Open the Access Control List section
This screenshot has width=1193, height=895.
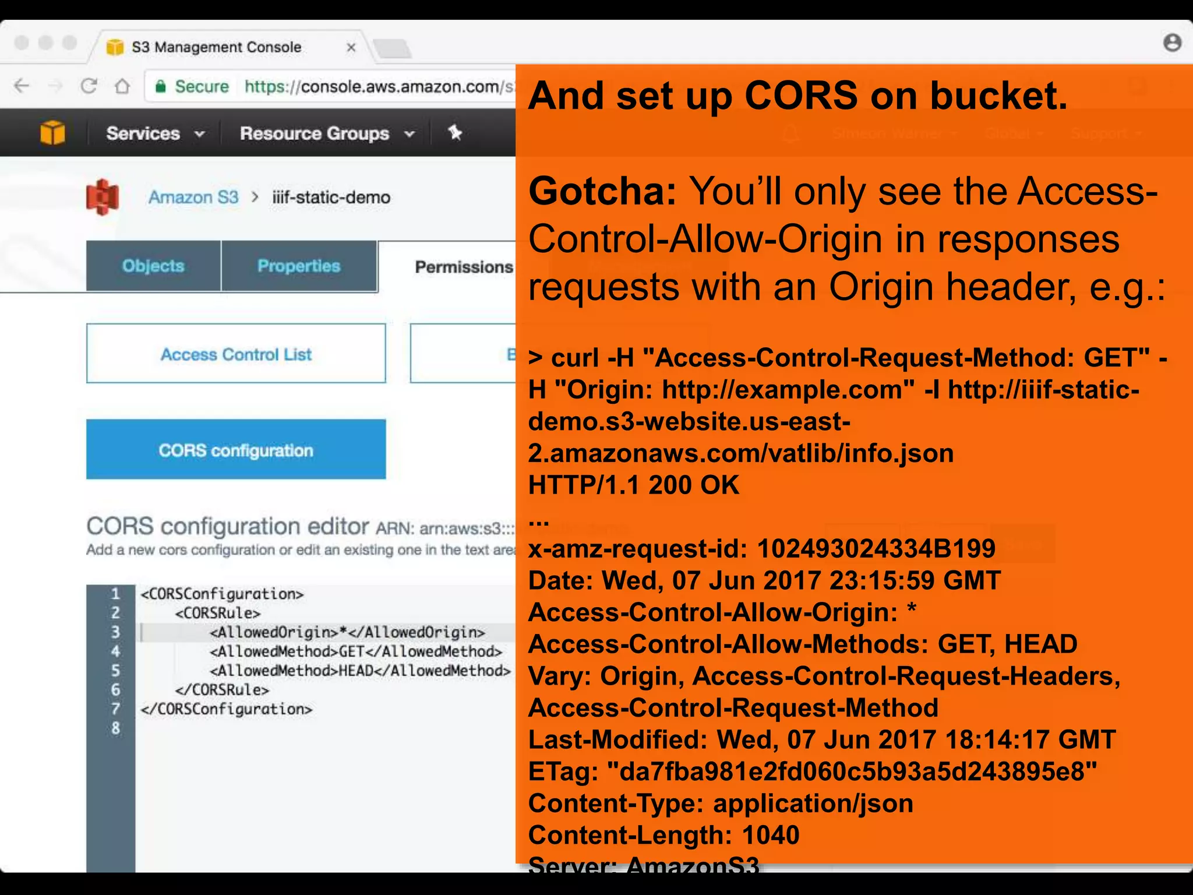point(236,354)
